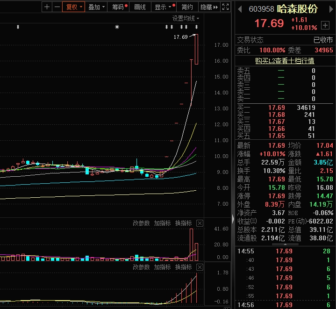Image resolution: width=336 pixels, height=309 pixels.
Task: Toggle the 隐藏 panel button
Action: pyautogui.click(x=208, y=7)
